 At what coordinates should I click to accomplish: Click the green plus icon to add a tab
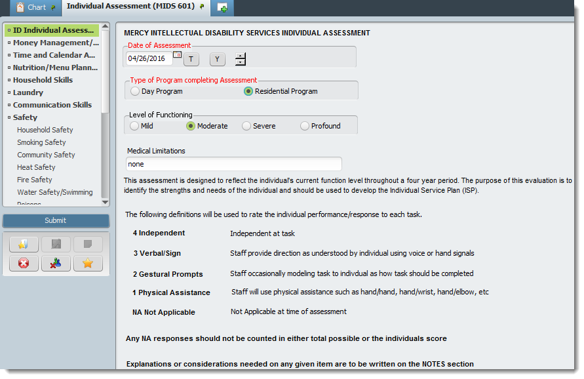(x=222, y=8)
